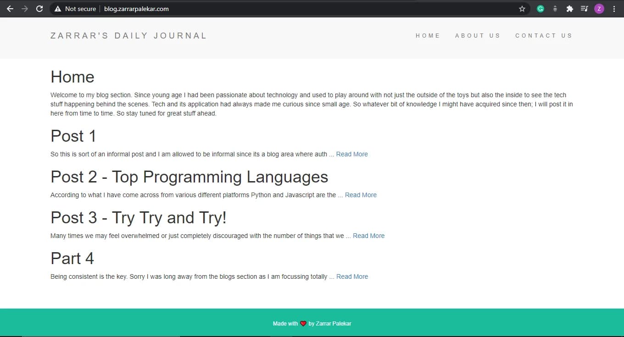Image resolution: width=624 pixels, height=337 pixels.
Task: Open Read More for Post 1
Action: (352, 154)
